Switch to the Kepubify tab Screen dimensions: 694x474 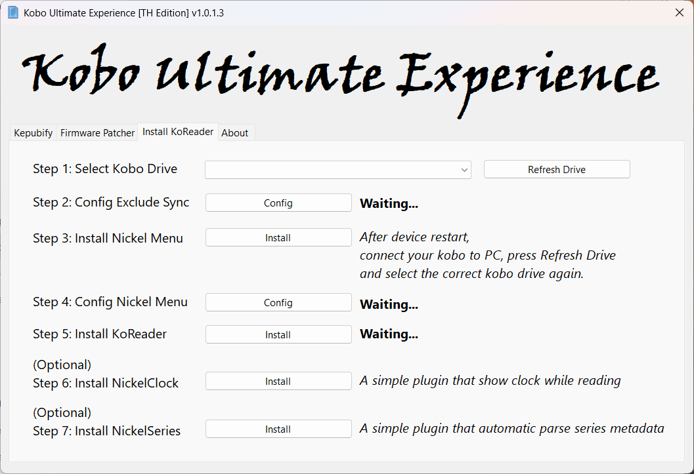click(33, 132)
